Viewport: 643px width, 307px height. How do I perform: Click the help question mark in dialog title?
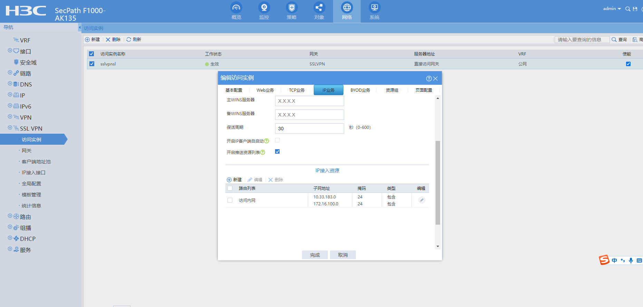tap(429, 79)
